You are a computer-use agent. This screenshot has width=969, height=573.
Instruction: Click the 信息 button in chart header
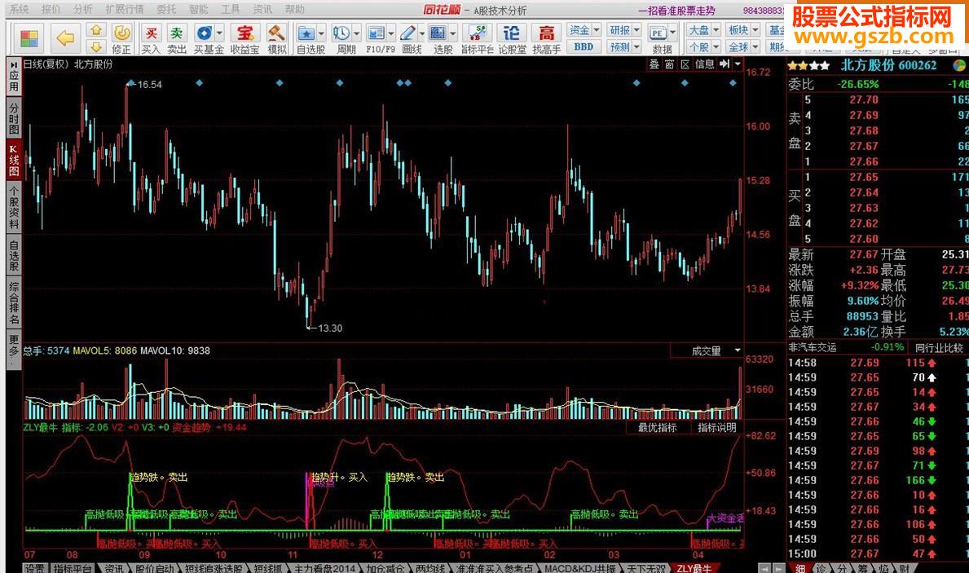coord(704,64)
